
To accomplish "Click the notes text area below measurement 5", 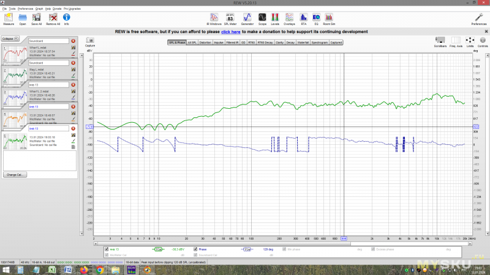I will coord(40,161).
